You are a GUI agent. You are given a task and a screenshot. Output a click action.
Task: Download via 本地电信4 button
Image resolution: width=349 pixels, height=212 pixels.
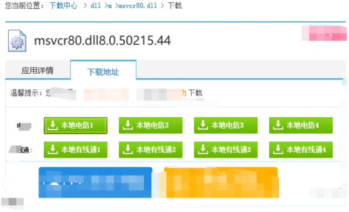point(301,125)
